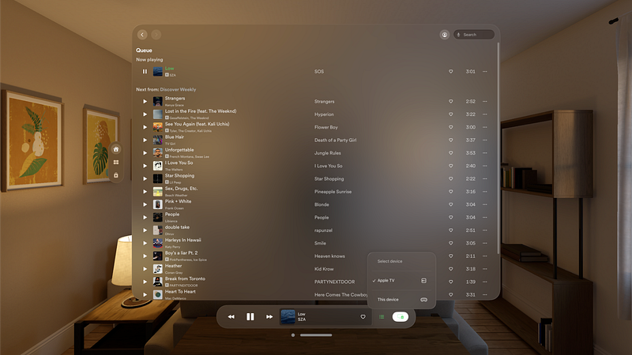Screen dimensions: 632x355
Task: Click the Apple TV device icon
Action: [x=423, y=281]
